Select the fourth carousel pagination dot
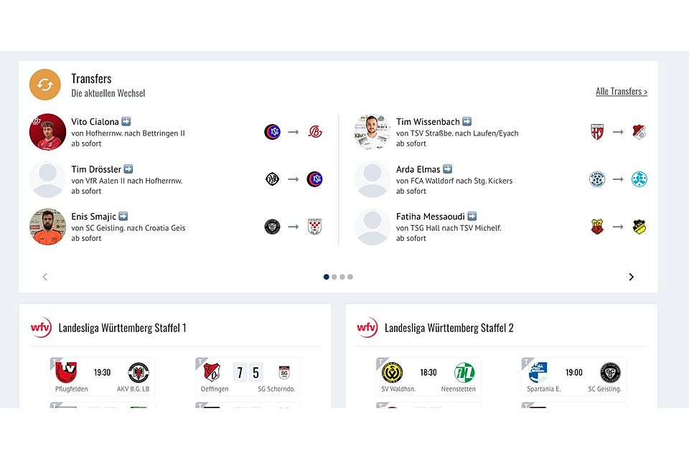Screen dimensions: 689x459 350,277
